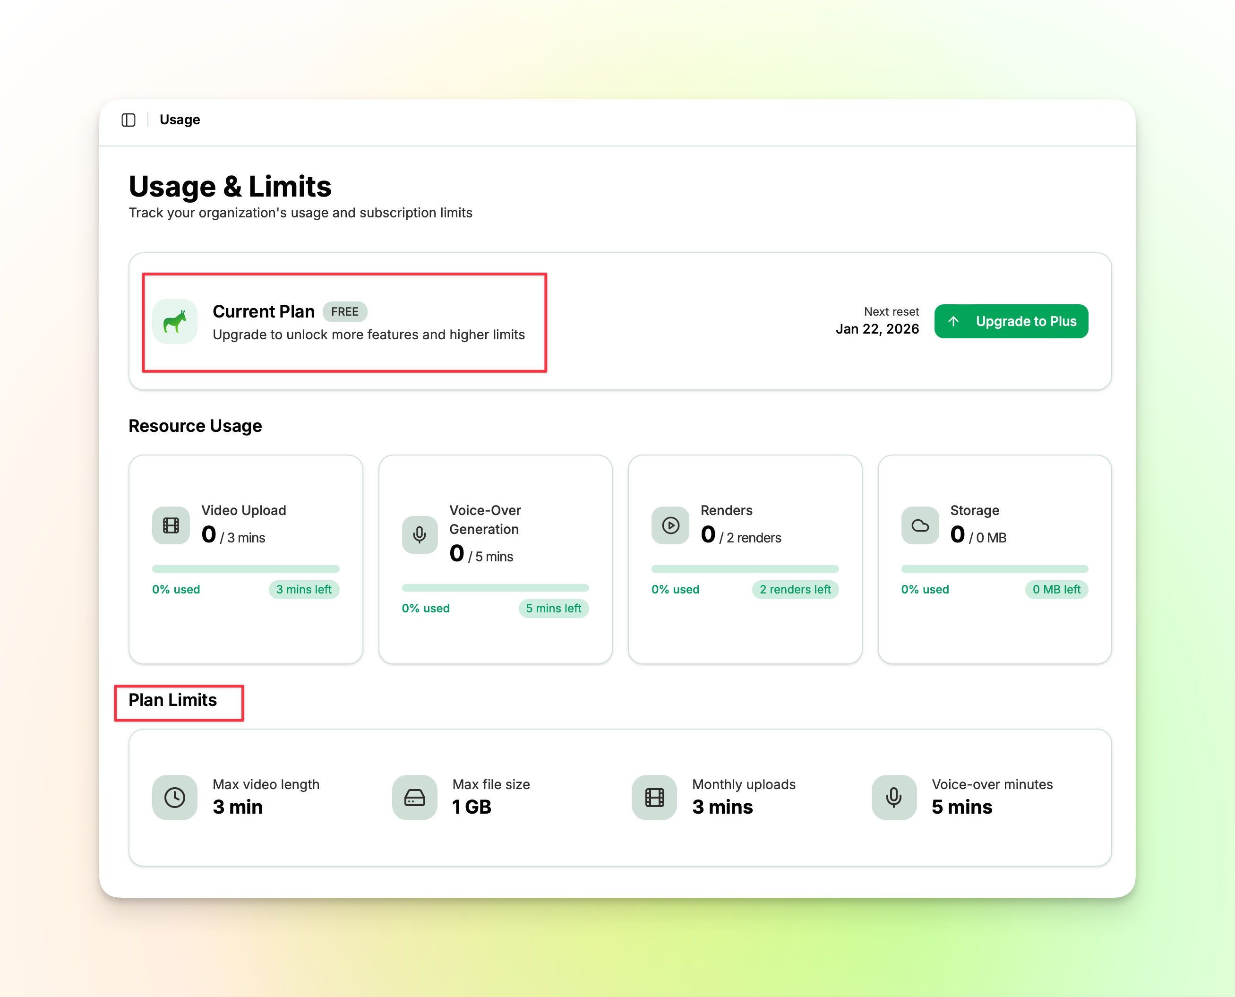1235x997 pixels.
Task: Click the Plan Limits section heading
Action: [173, 700]
